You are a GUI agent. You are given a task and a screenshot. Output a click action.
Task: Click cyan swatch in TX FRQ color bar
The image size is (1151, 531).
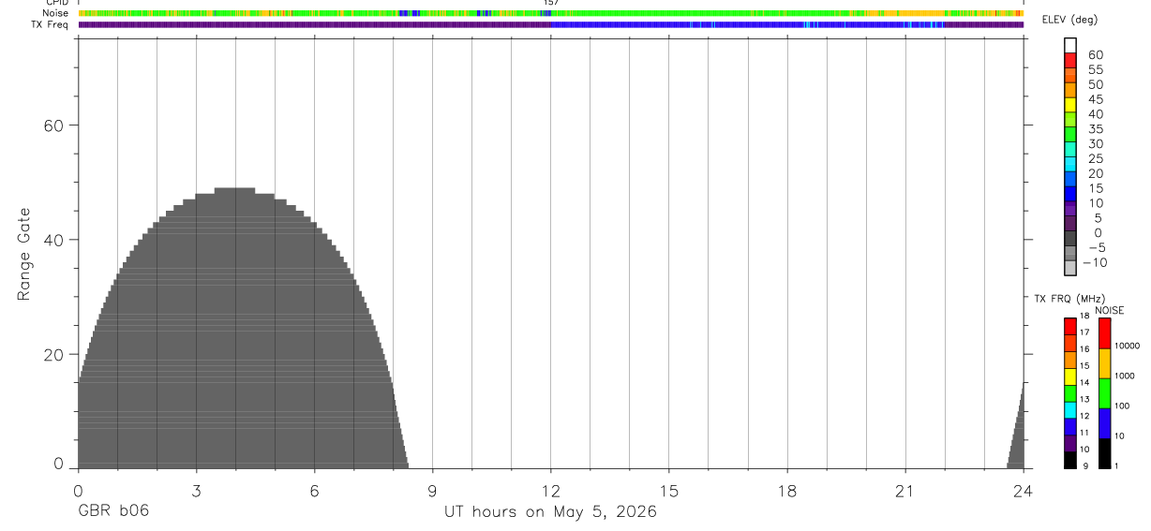[1069, 410]
